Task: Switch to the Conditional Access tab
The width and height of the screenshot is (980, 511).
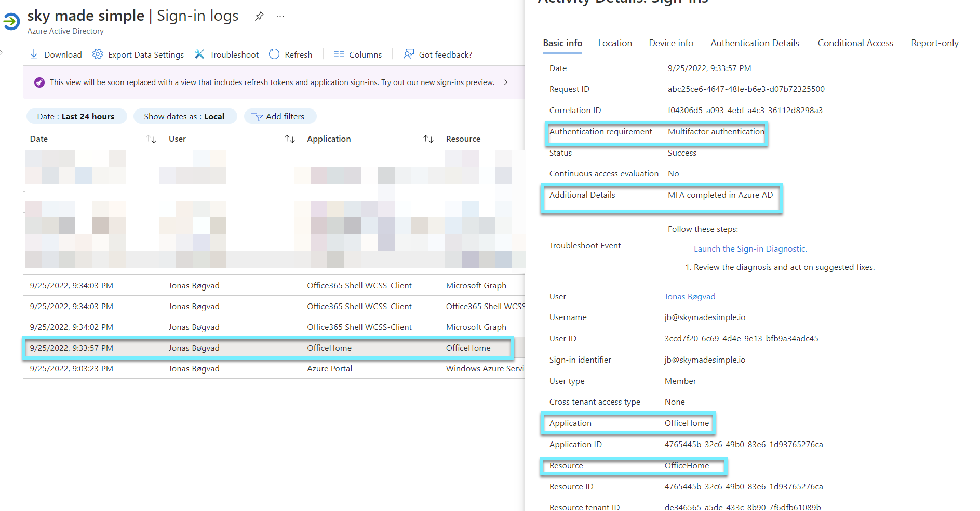Action: [x=855, y=43]
